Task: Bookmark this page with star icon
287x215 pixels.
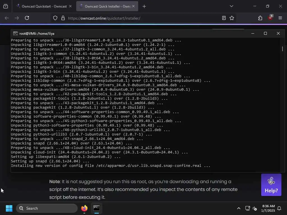Action: click(x=232, y=18)
